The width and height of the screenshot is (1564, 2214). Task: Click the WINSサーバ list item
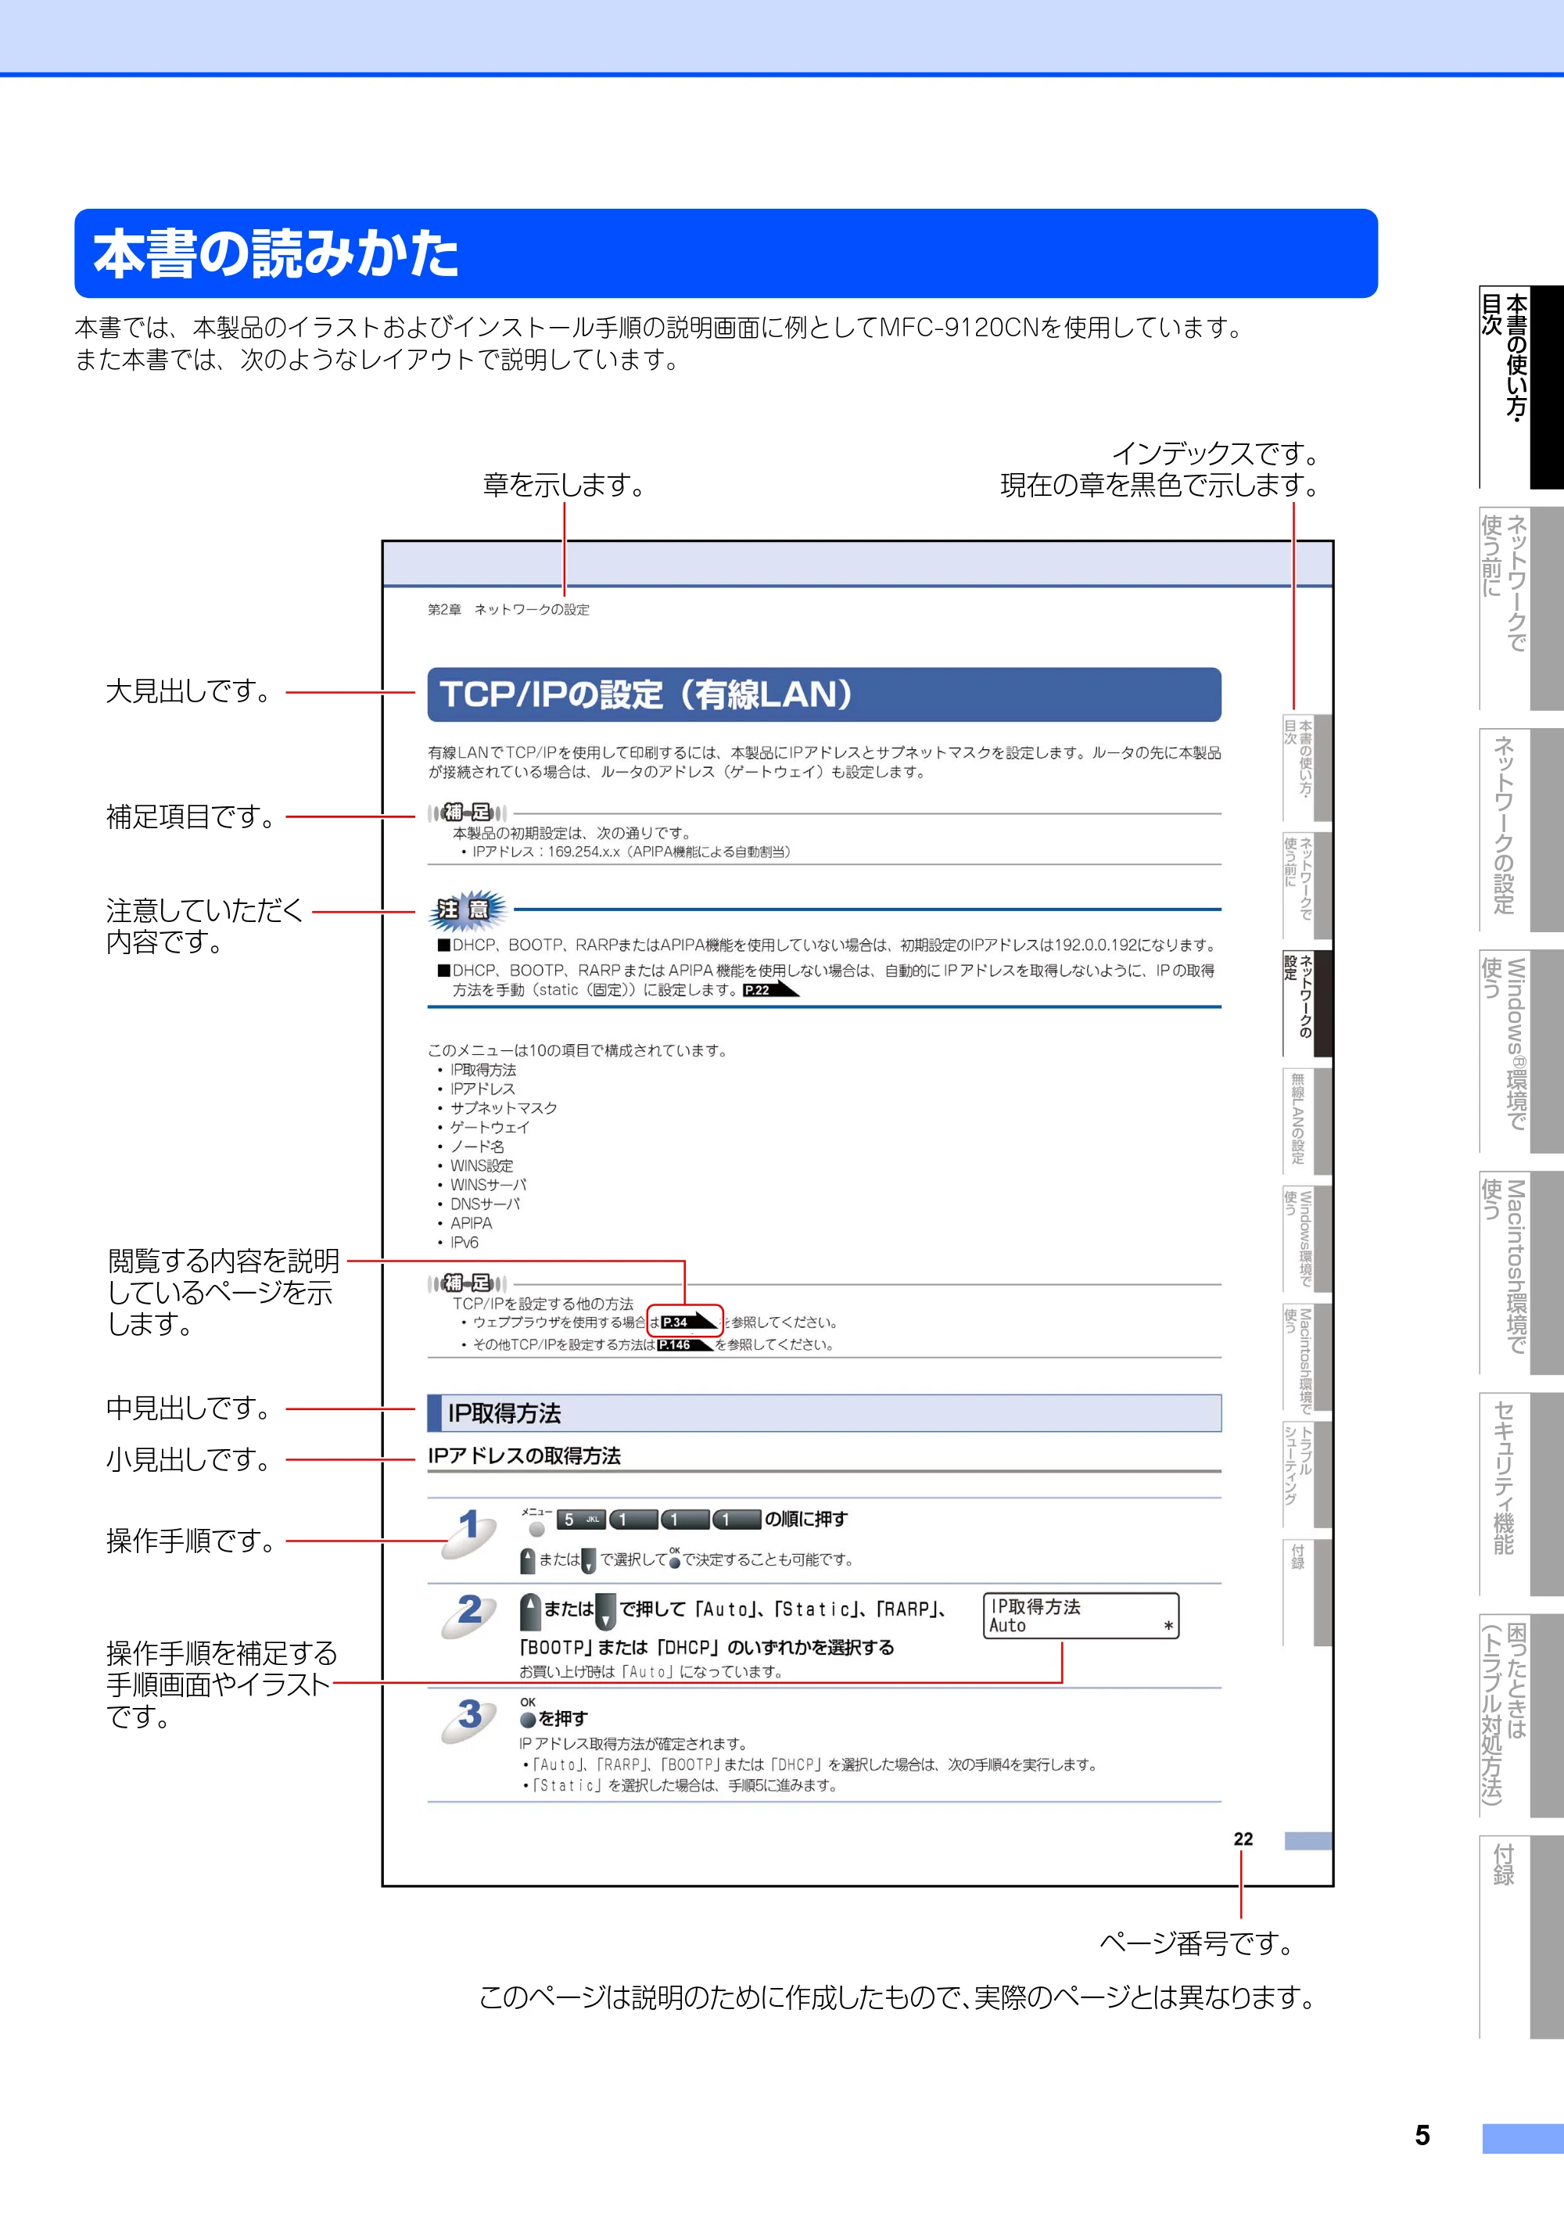pos(488,1185)
